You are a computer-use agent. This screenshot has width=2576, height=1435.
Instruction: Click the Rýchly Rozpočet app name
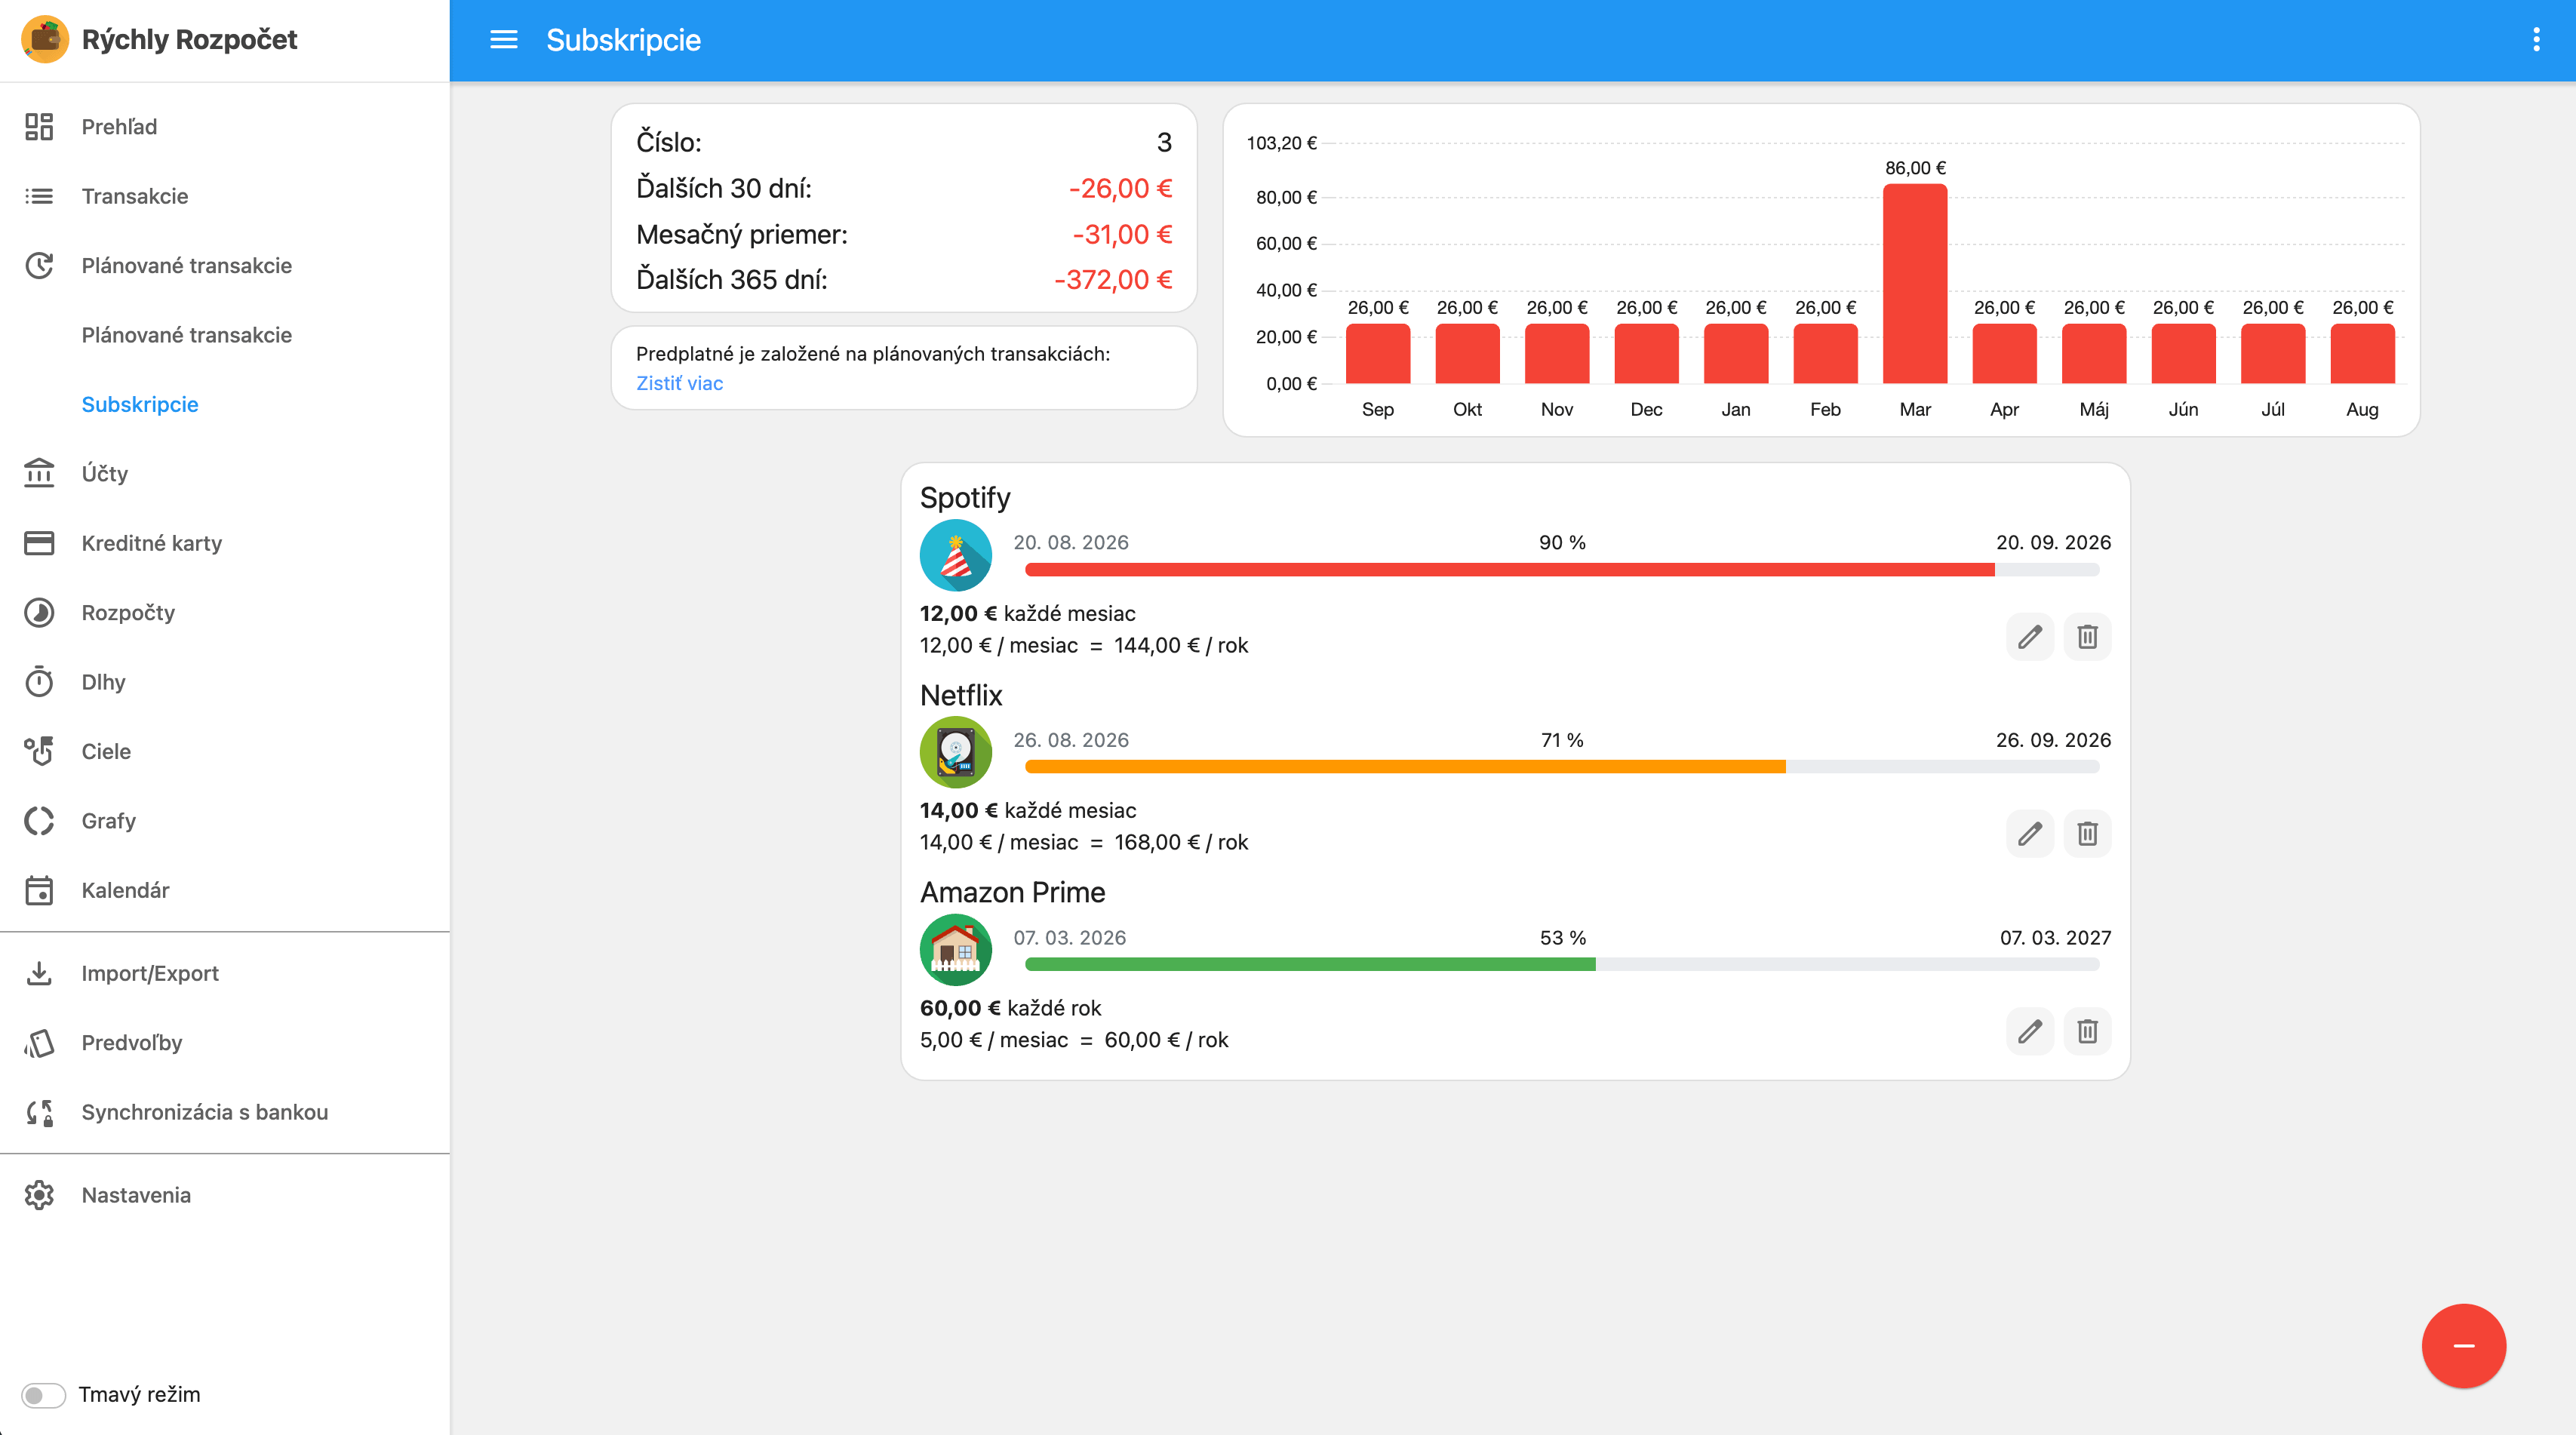(189, 39)
